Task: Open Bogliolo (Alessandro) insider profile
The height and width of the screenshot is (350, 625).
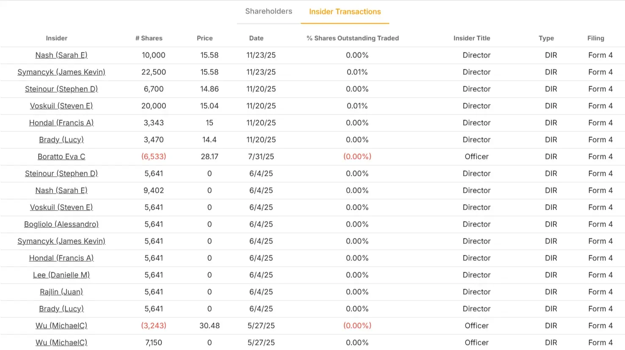Action: (61, 224)
